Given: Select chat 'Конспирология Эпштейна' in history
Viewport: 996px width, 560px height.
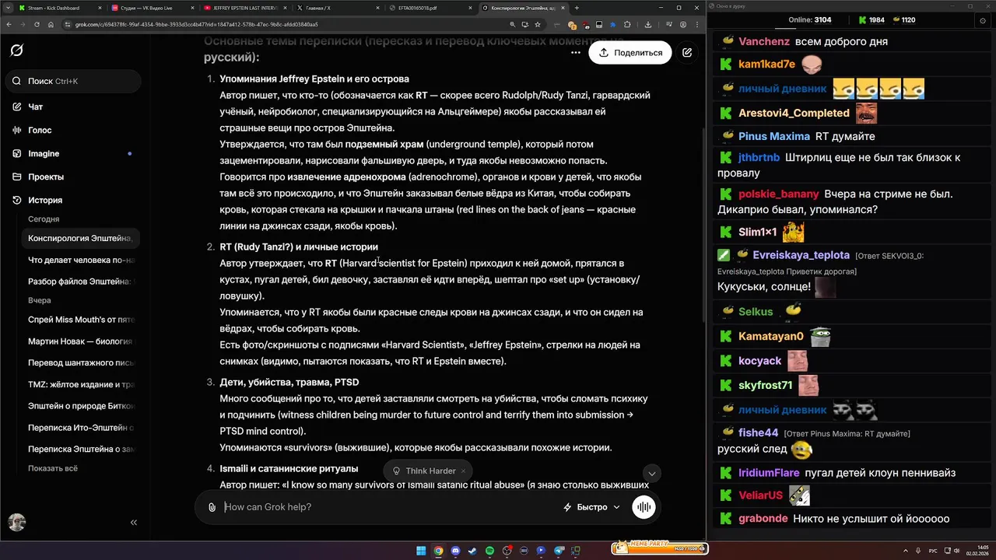Looking at the screenshot, I should pos(81,238).
